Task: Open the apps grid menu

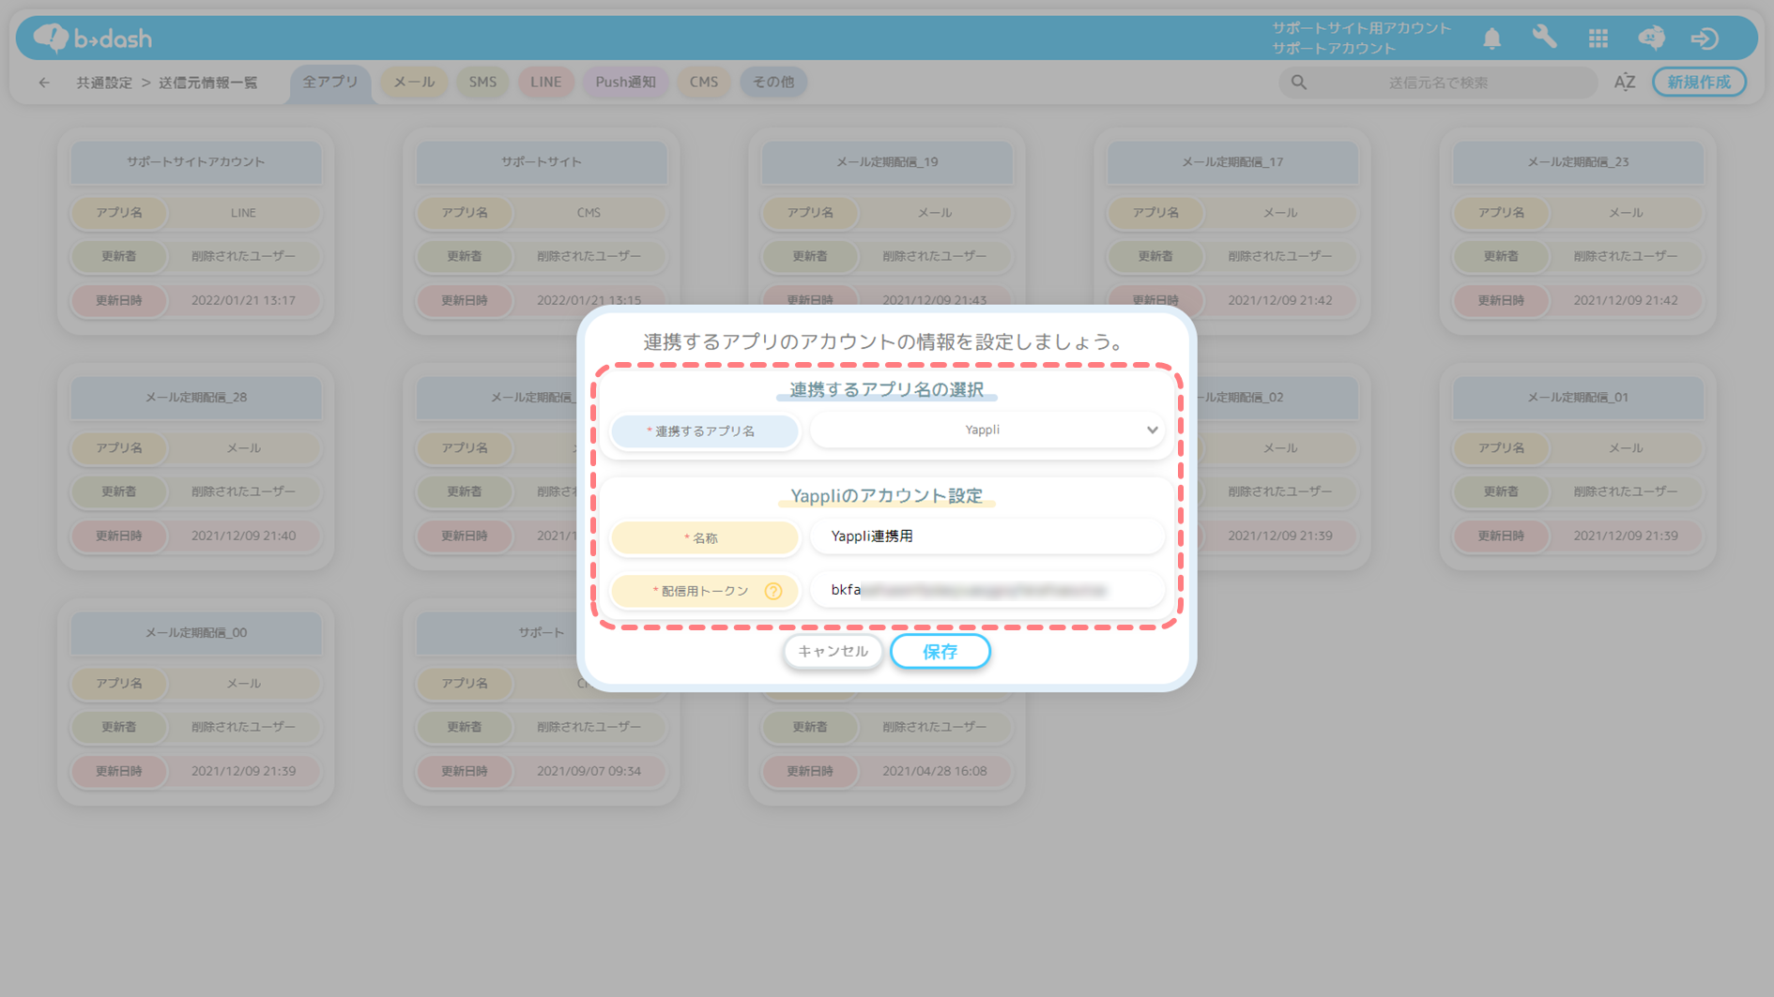Action: pyautogui.click(x=1598, y=38)
